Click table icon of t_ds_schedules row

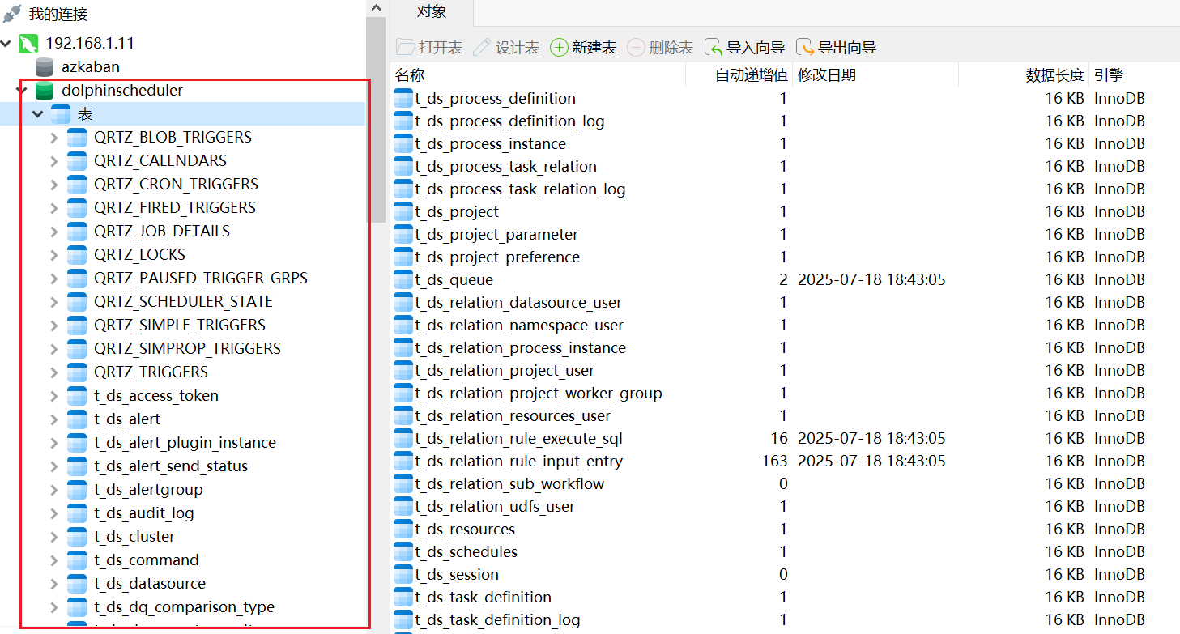click(403, 552)
